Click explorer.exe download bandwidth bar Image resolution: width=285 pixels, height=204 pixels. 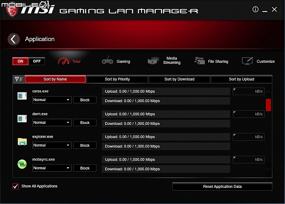tap(166, 146)
